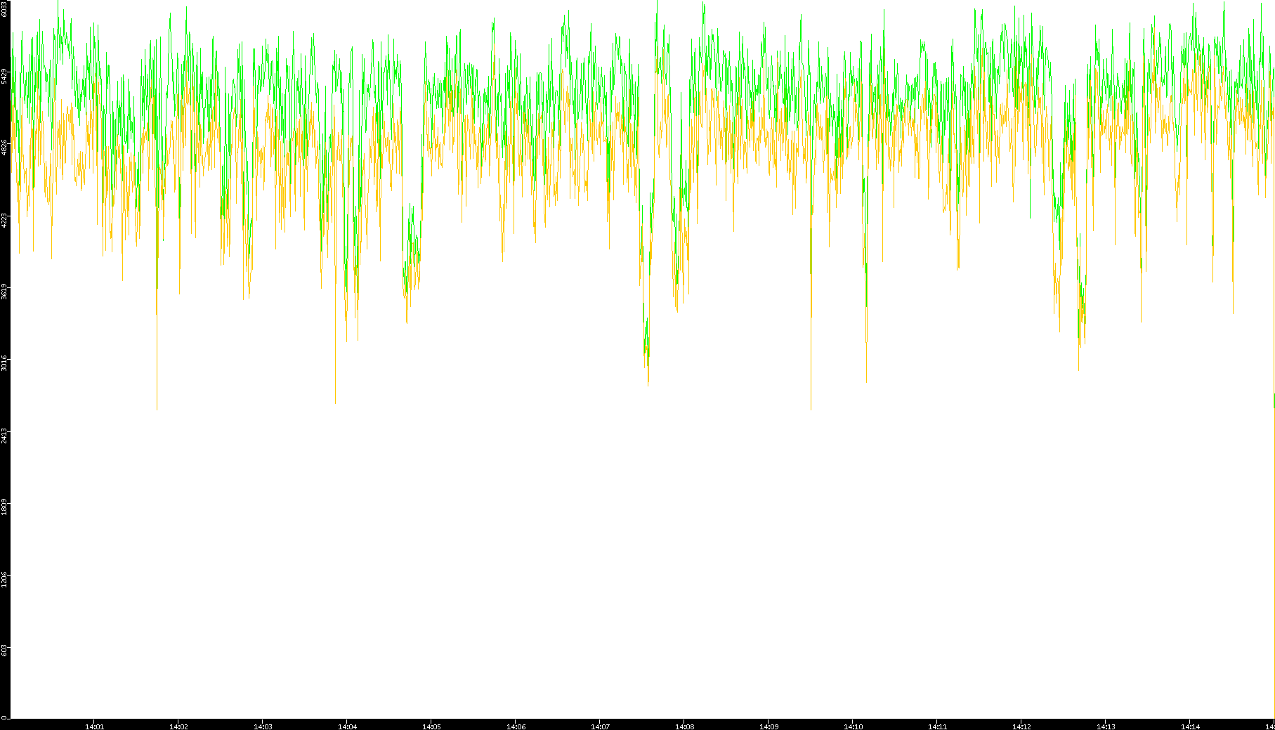Click the 14:09 timestamp on the horizontal axis
The width and height of the screenshot is (1275, 730).
[769, 726]
